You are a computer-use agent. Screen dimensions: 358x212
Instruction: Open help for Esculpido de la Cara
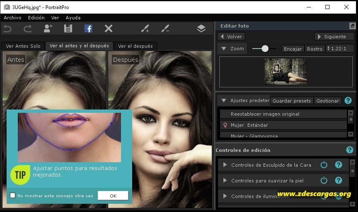coord(338,165)
